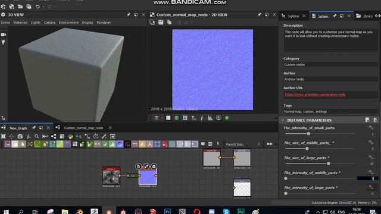Add the Levels histogram node

pyautogui.click(x=113, y=144)
